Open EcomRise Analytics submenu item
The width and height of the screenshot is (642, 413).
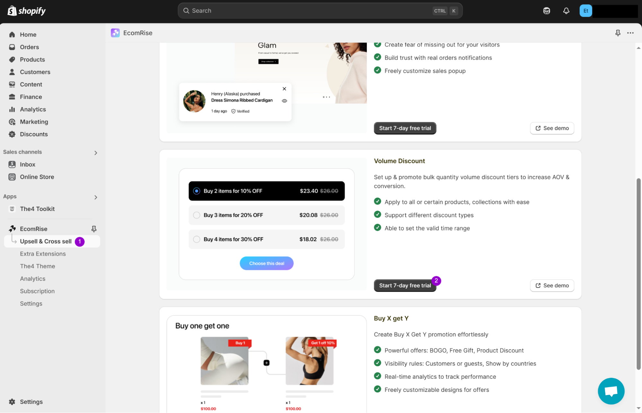tap(33, 279)
